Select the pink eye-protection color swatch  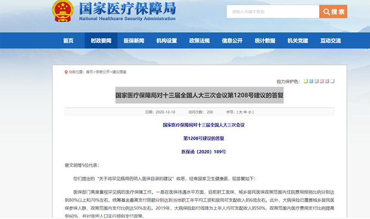(322, 81)
